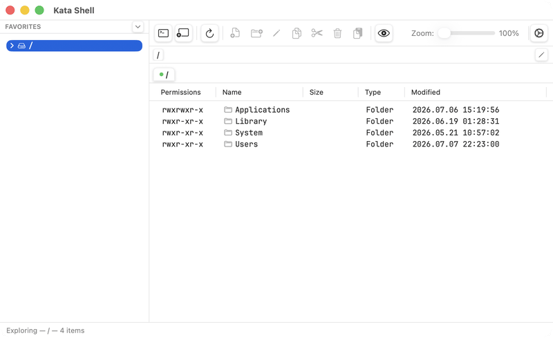
Task: Select the Users folder name
Action: [x=247, y=144]
